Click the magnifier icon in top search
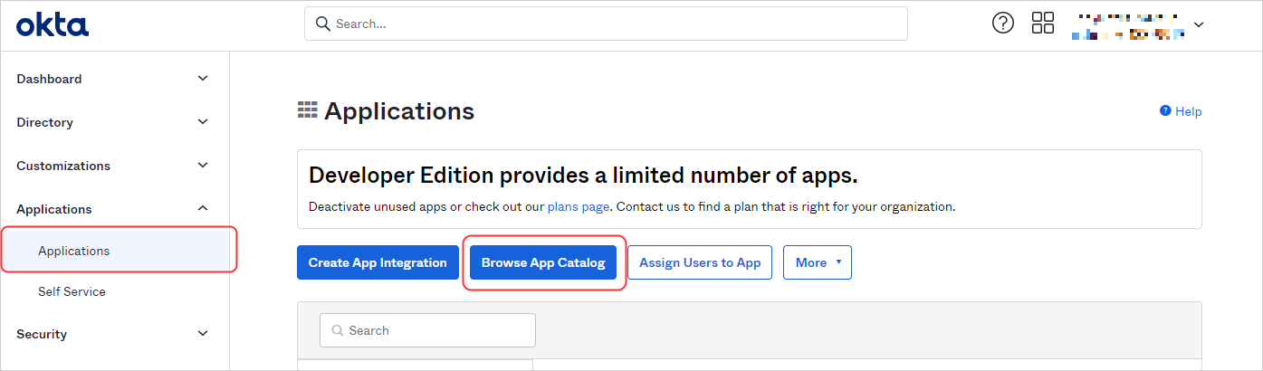This screenshot has width=1263, height=371. click(x=322, y=24)
